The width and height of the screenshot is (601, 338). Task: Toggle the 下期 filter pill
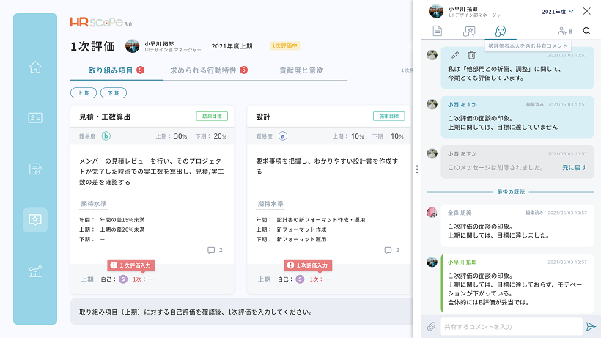pyautogui.click(x=114, y=92)
